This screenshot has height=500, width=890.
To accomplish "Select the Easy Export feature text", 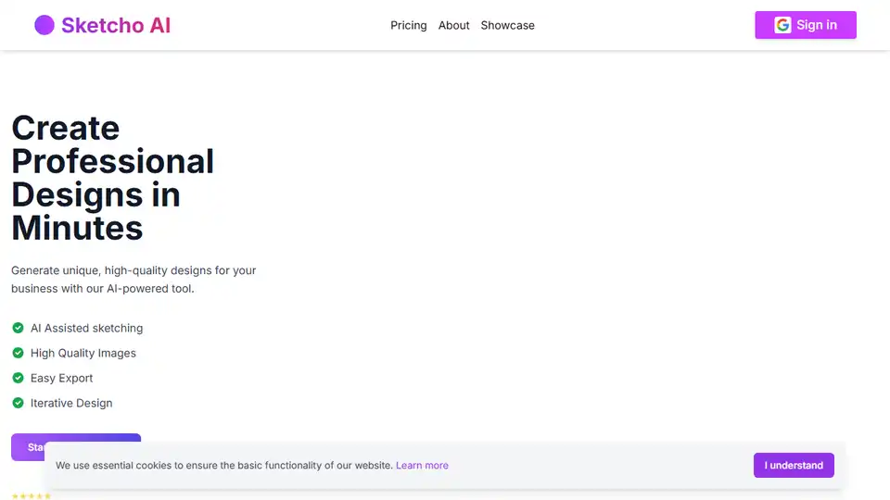I will pyautogui.click(x=61, y=378).
